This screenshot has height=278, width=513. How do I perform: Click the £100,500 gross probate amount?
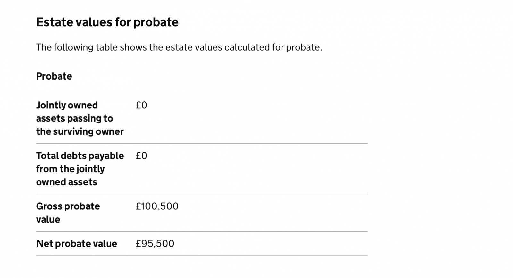click(157, 206)
